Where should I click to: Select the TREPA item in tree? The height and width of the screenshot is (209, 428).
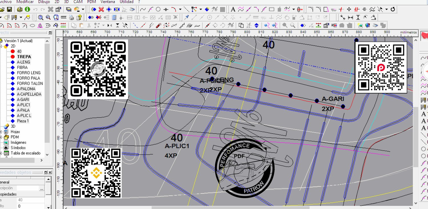24,57
